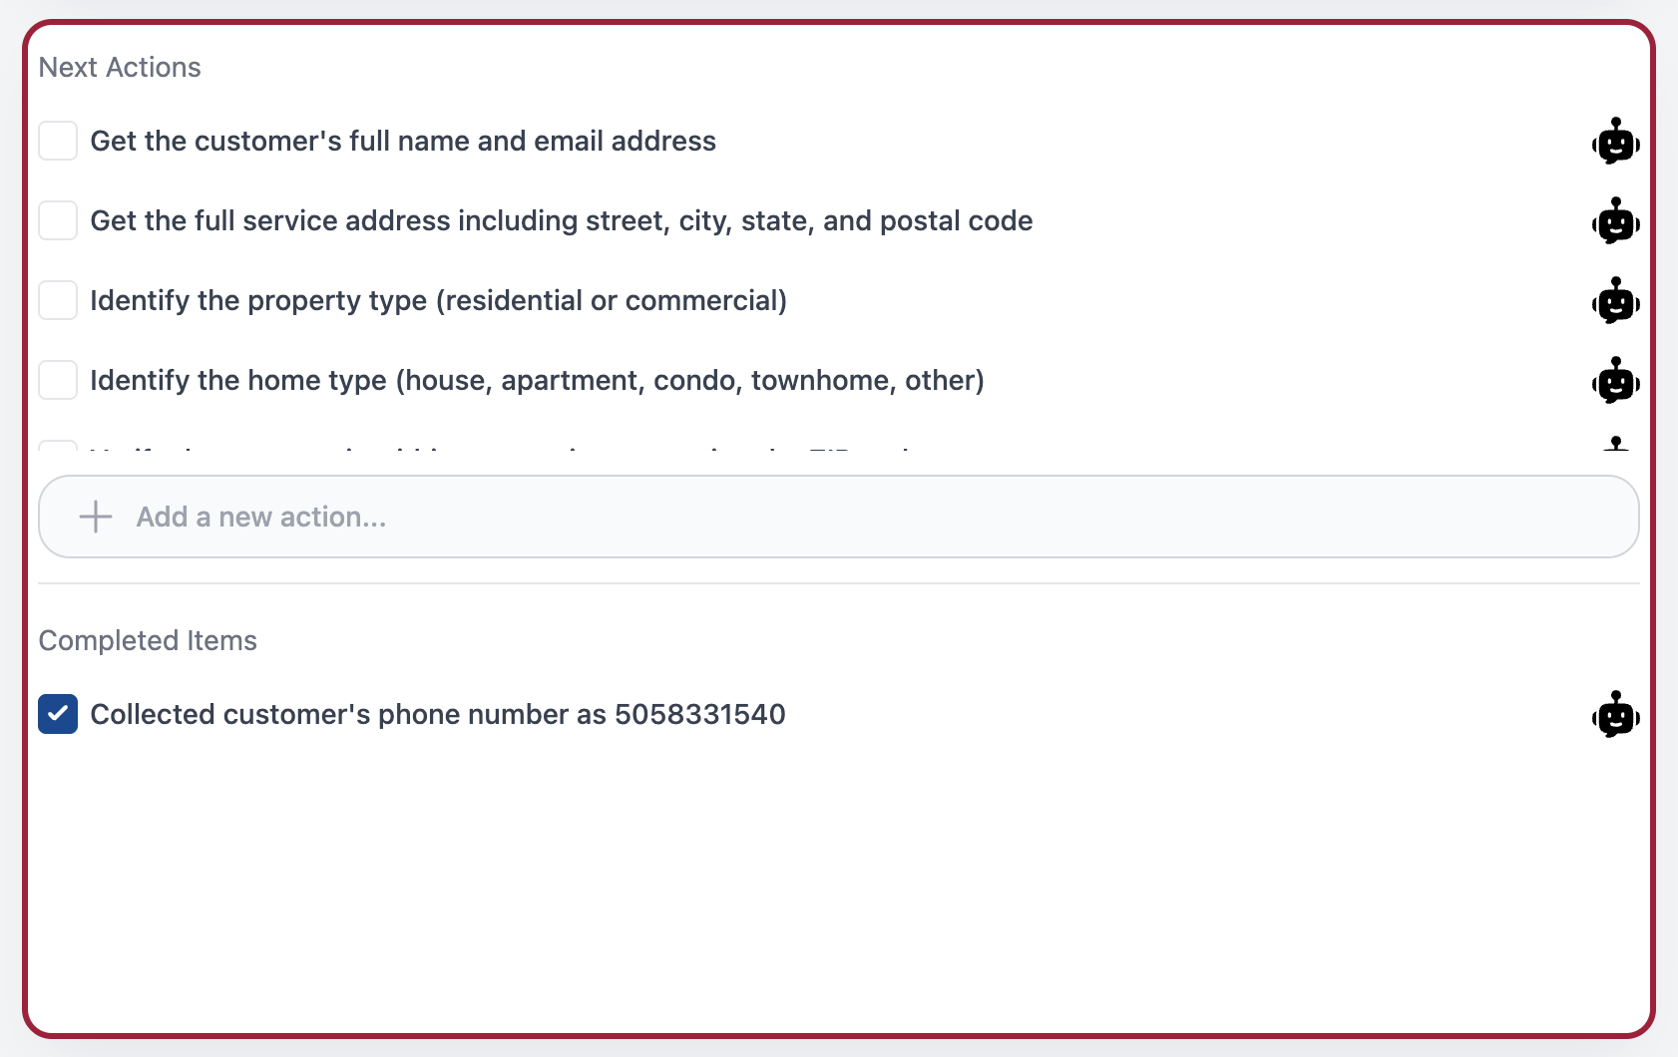This screenshot has width=1678, height=1057.
Task: Click the plus icon in add action field
Action: coord(96,517)
